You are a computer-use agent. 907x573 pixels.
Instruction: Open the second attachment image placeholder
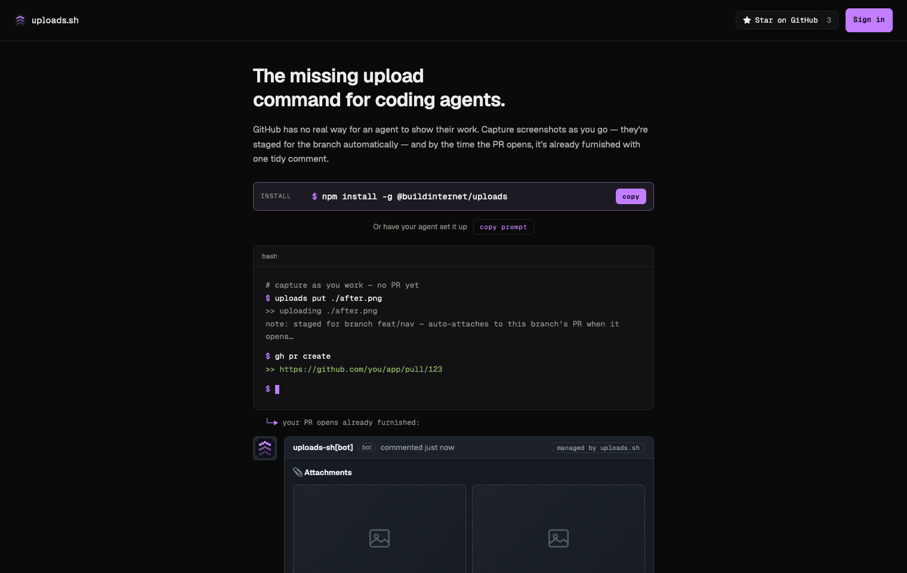coord(559,529)
